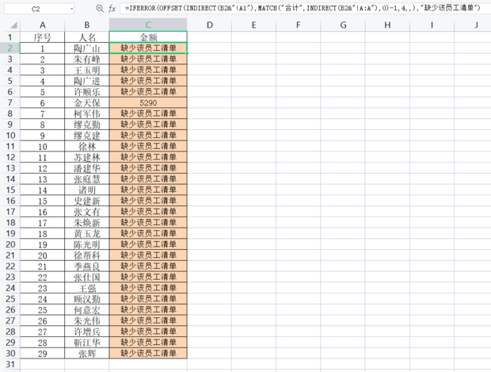
Task: Select column H header
Action: pos(387,25)
